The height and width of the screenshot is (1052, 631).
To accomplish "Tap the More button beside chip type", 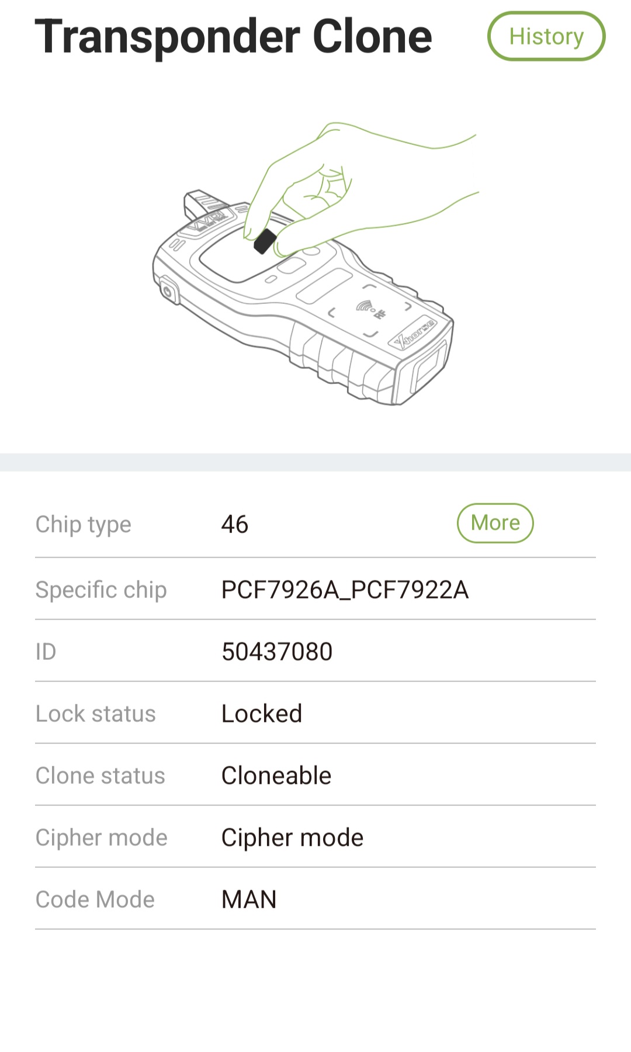I will 495,523.
